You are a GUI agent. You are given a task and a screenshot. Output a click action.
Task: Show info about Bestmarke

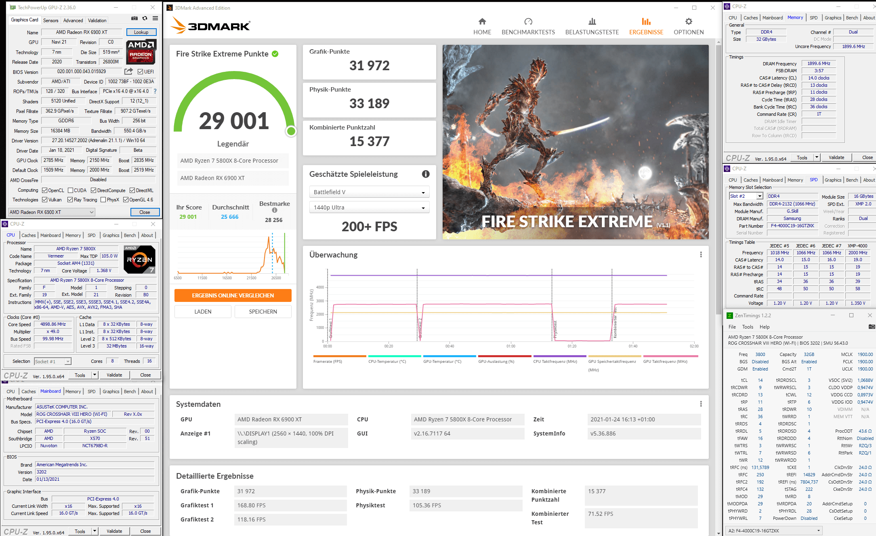tap(275, 210)
